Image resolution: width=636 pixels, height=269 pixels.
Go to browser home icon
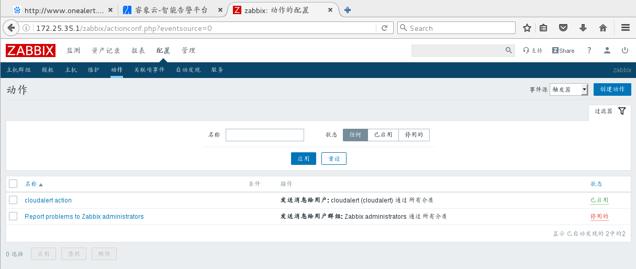coord(602,28)
